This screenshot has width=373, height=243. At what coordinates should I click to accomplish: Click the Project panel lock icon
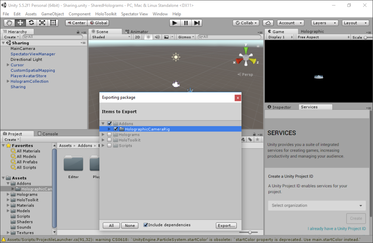tap(254, 134)
